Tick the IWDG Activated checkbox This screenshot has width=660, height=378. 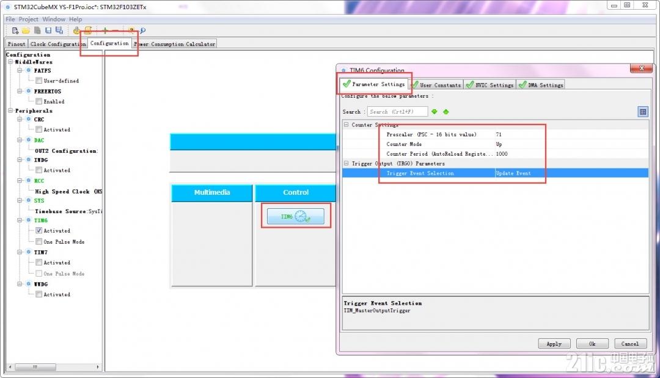coord(38,170)
